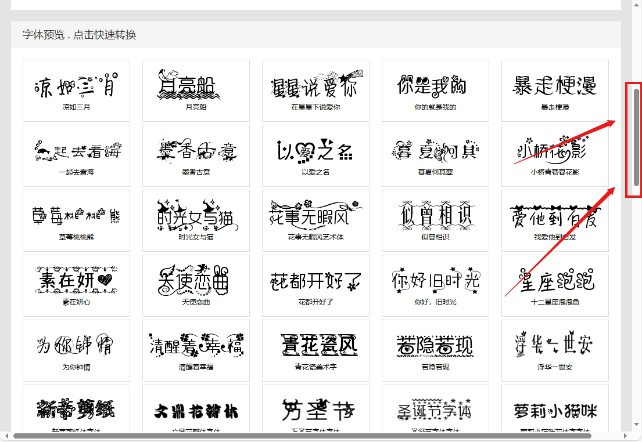Click the horizontal scrollbar right arrow

coord(625,436)
